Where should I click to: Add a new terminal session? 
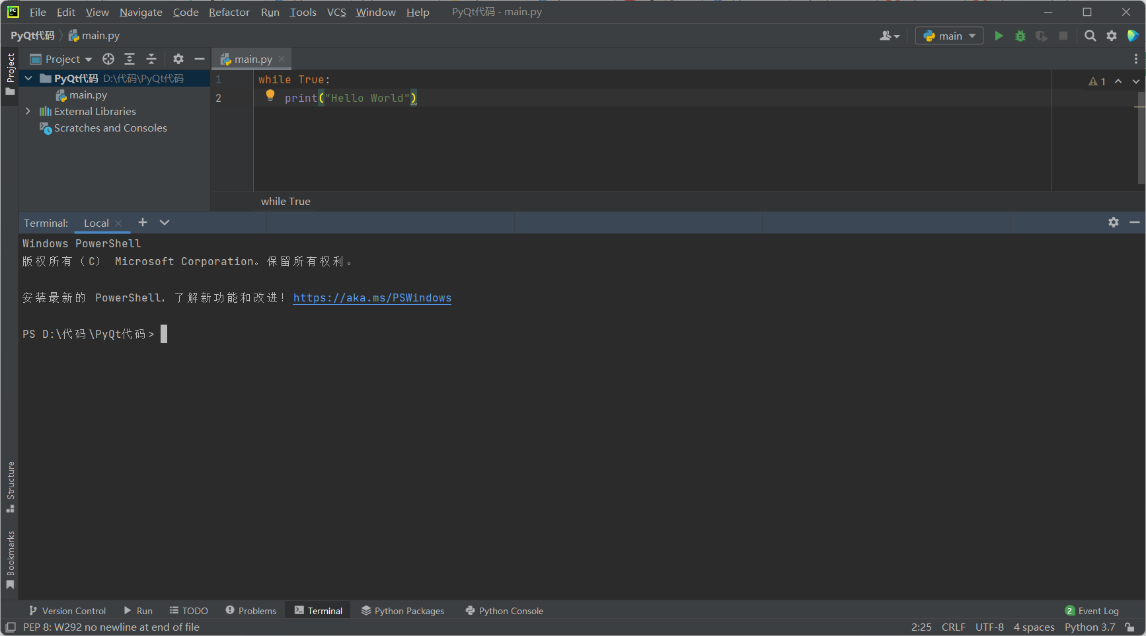(143, 222)
